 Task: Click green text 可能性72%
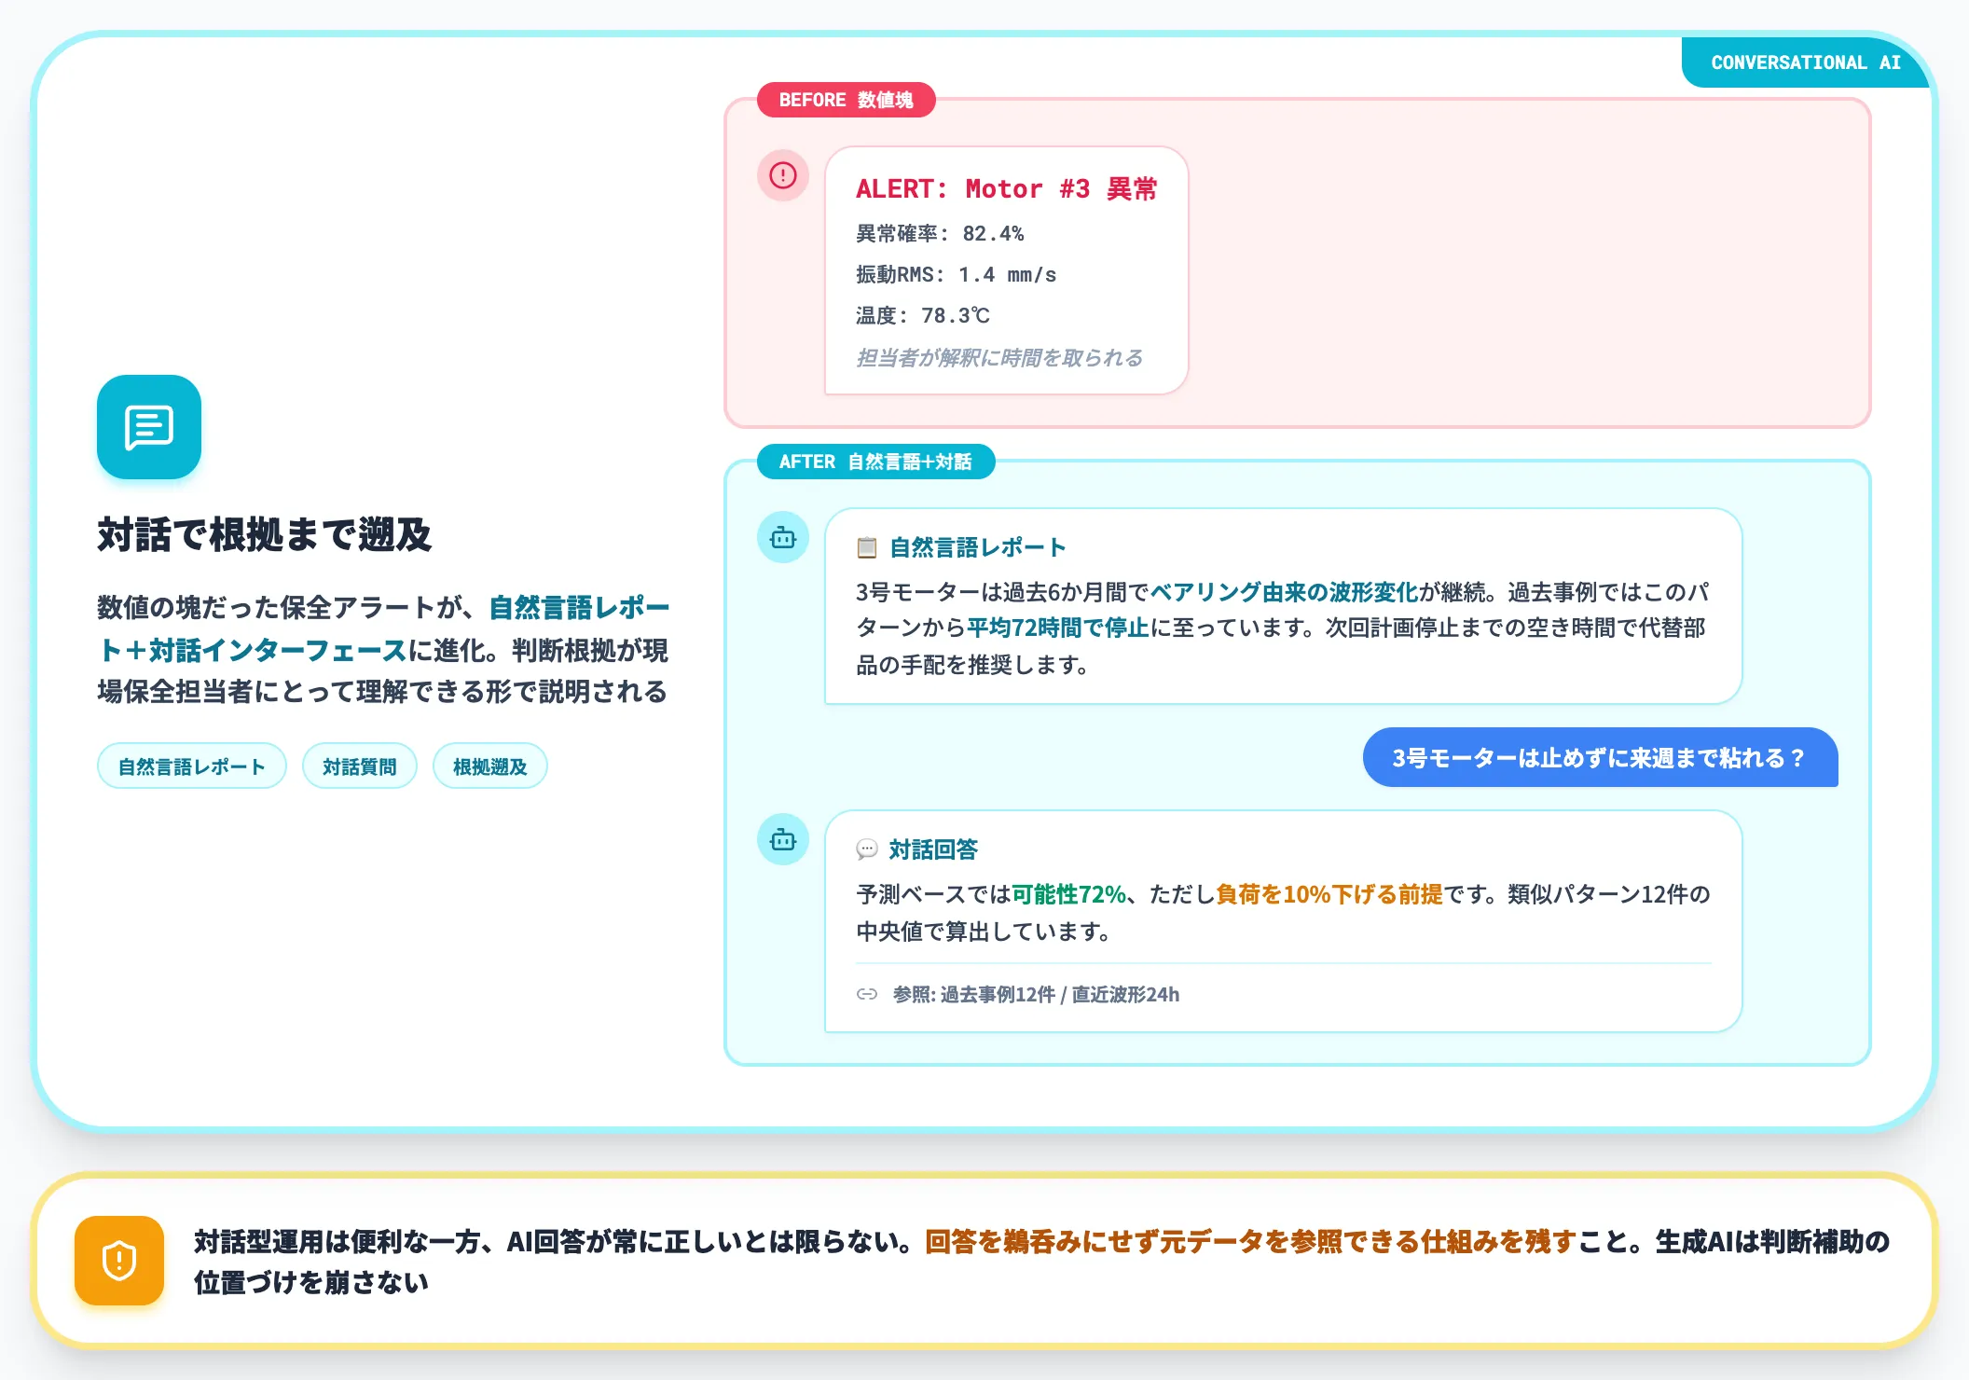click(x=1069, y=894)
